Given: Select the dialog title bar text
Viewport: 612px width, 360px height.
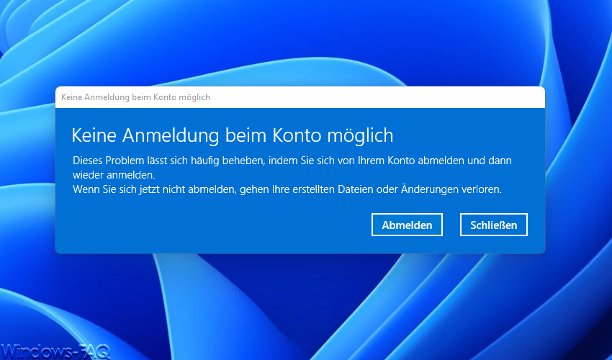Looking at the screenshot, I should click(135, 97).
